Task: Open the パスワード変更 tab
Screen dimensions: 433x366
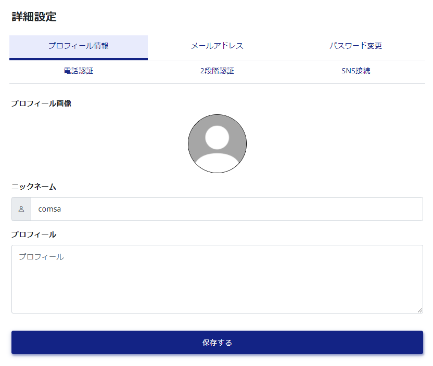Action: 355,47
